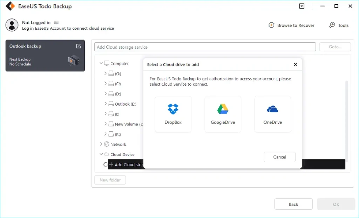
Task: Click the Back button
Action: pos(293,204)
